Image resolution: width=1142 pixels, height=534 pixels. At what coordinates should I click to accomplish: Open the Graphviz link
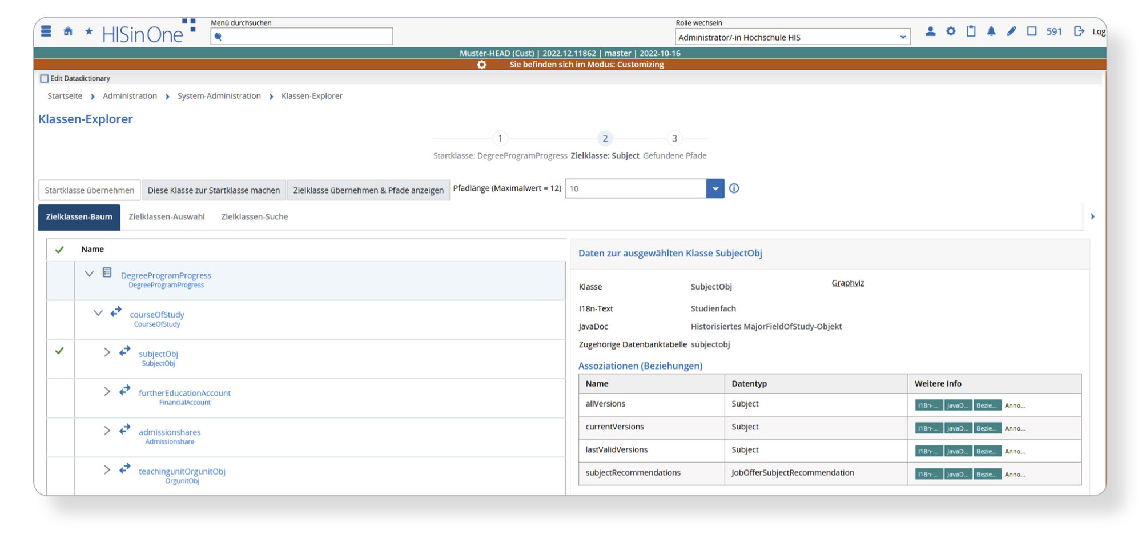(x=848, y=283)
